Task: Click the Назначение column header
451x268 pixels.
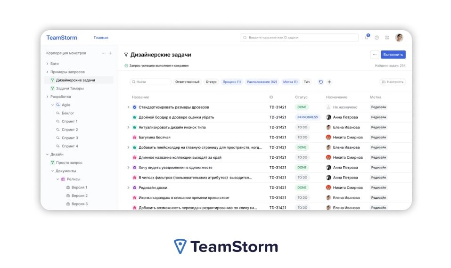Action: tap(336, 97)
